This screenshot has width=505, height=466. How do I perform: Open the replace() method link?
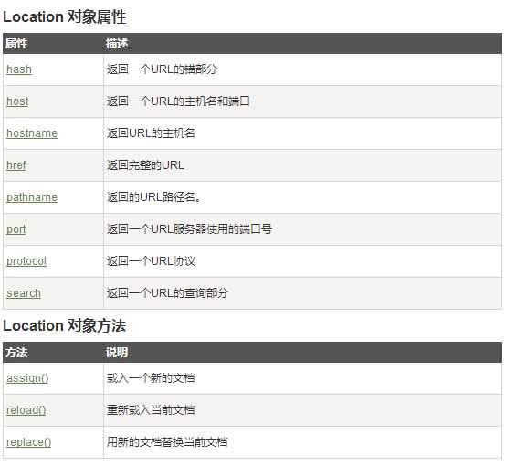click(28, 442)
